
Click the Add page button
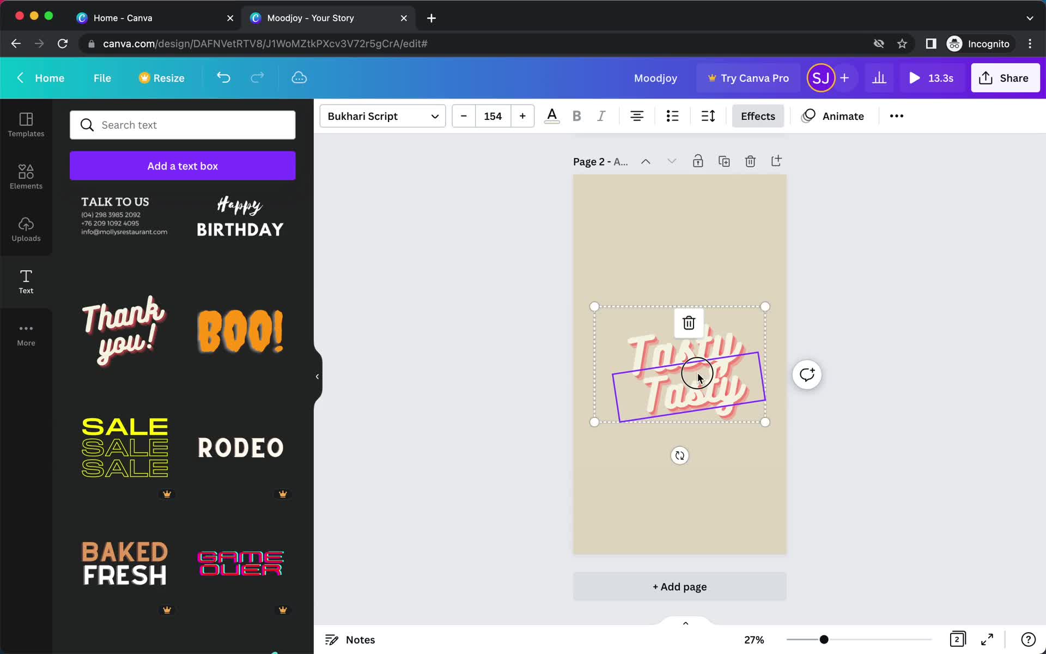pos(680,587)
